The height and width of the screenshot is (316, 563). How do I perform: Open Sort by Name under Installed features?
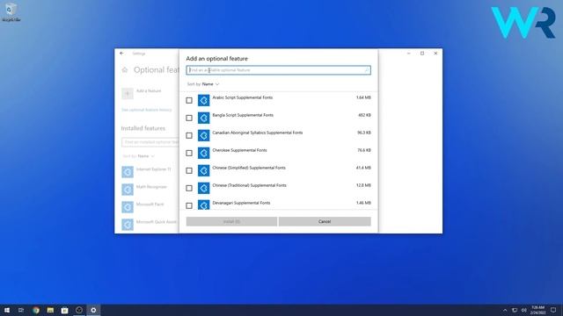[139, 156]
